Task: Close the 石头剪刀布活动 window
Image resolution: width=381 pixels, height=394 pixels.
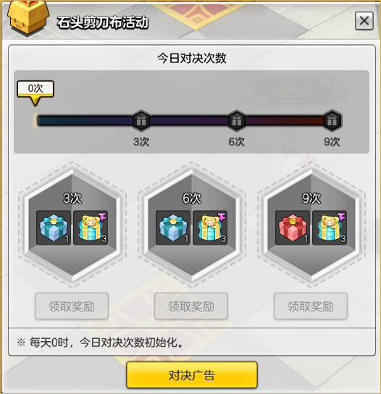Action: (364, 21)
